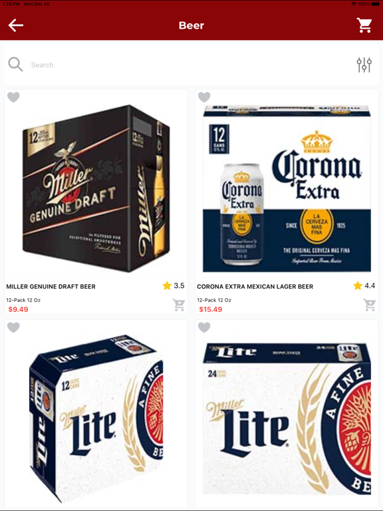Toggle heart on Miller Lite 24-pack
The height and width of the screenshot is (511, 383).
click(204, 327)
